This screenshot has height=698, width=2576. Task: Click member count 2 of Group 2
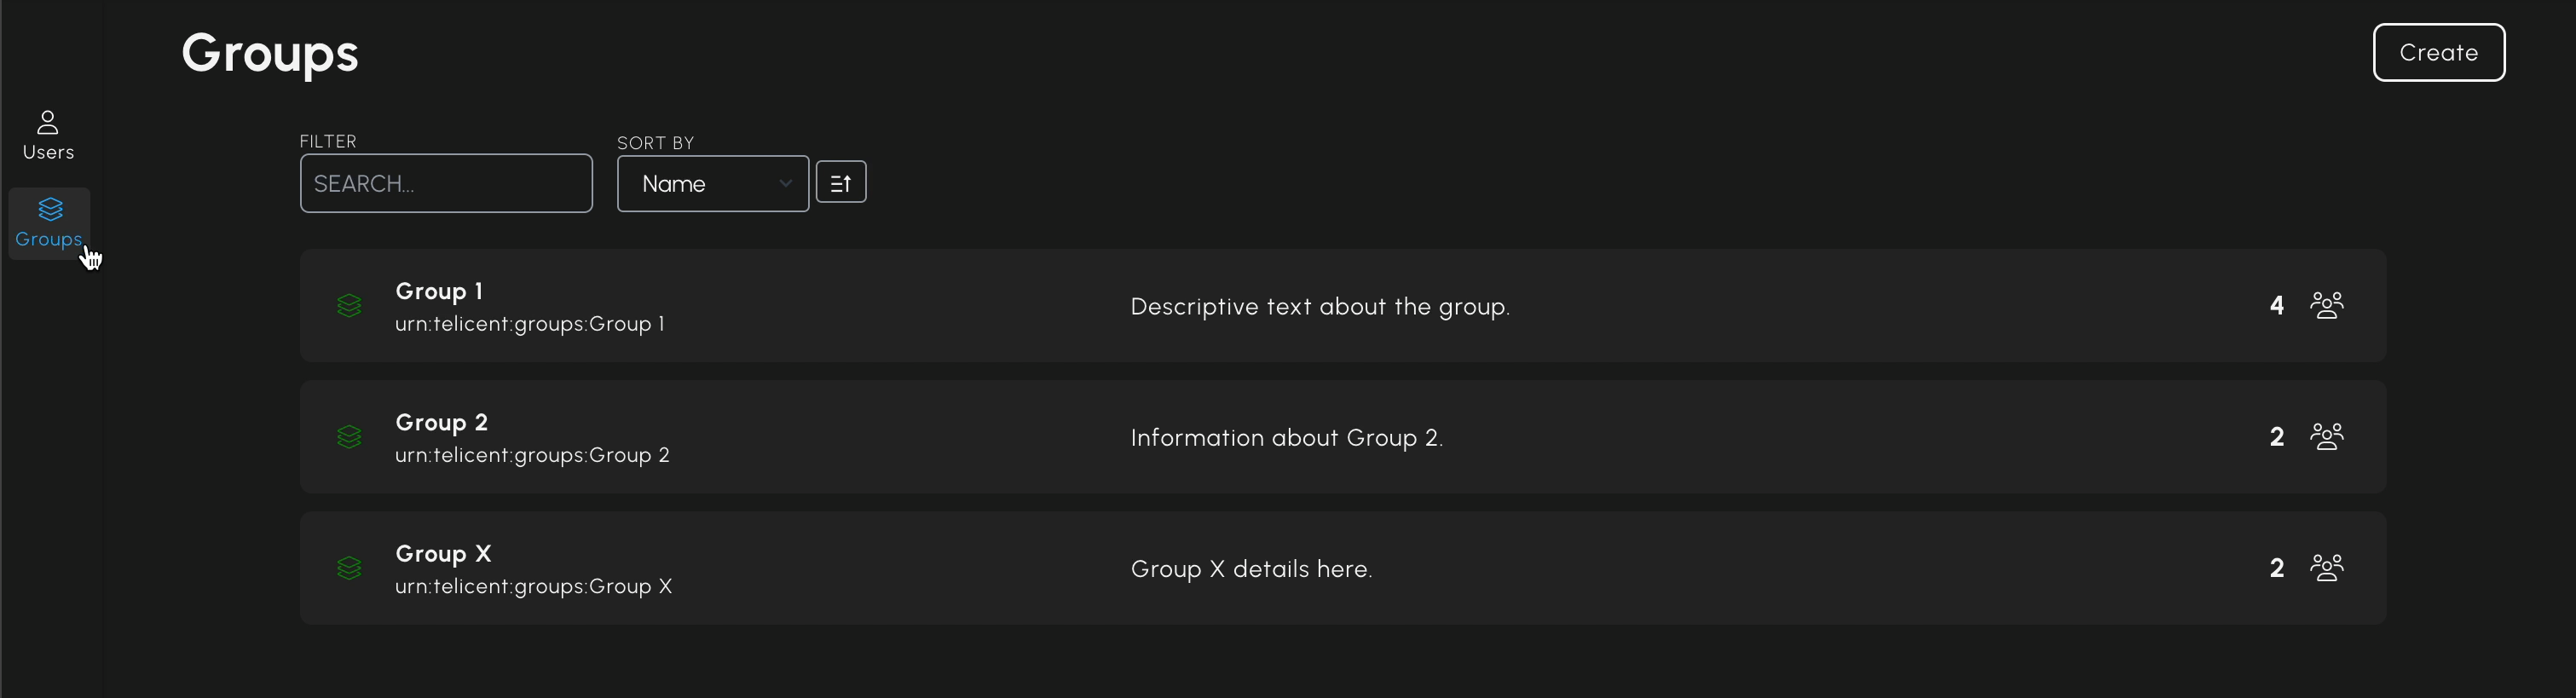click(x=2277, y=436)
